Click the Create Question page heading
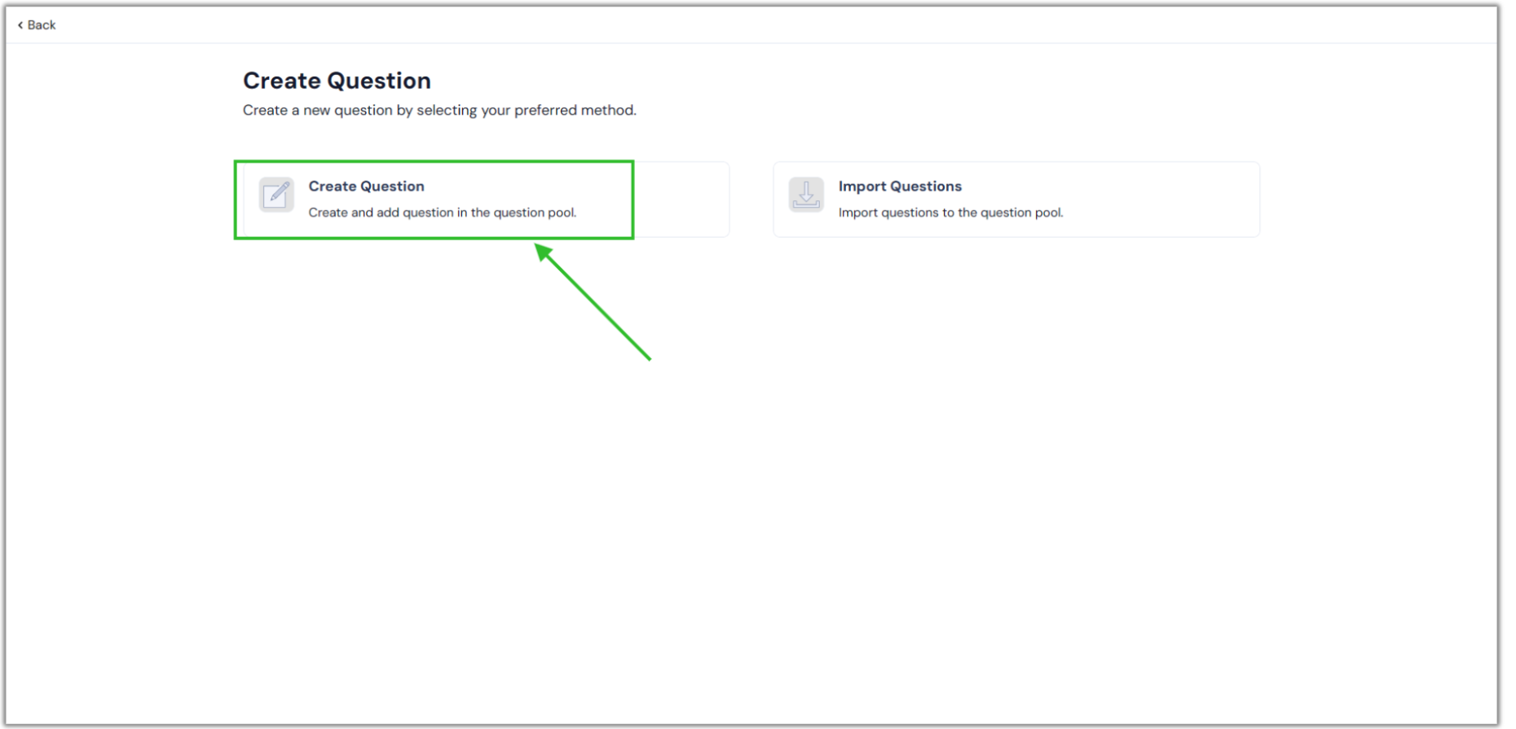 point(337,80)
